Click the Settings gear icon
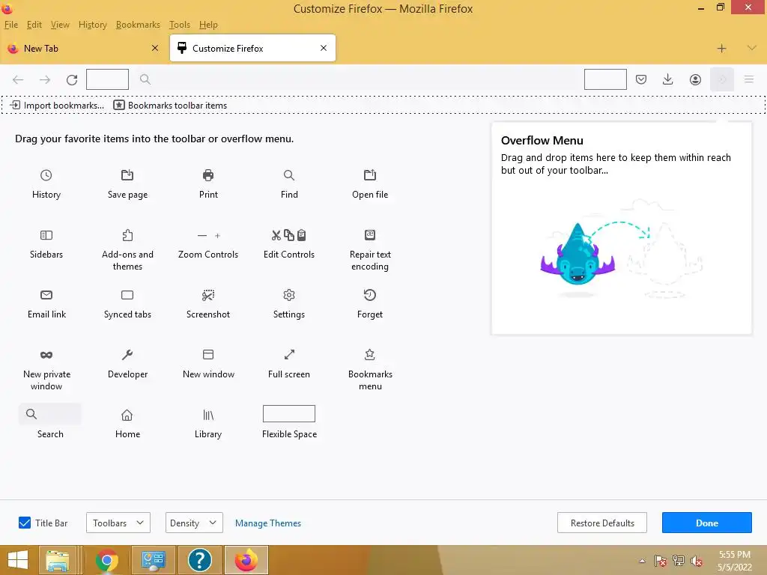767x575 pixels. [x=289, y=295]
